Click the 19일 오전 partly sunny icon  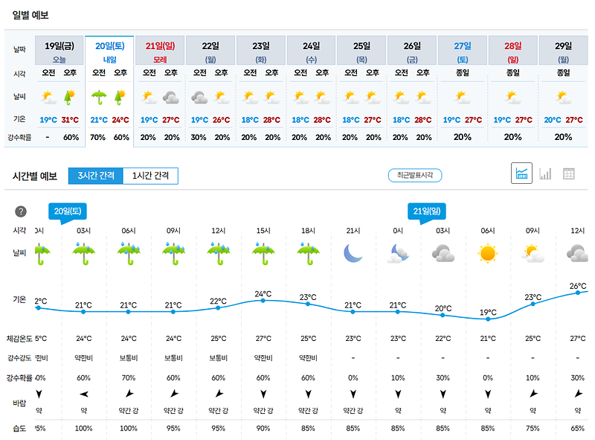48,98
